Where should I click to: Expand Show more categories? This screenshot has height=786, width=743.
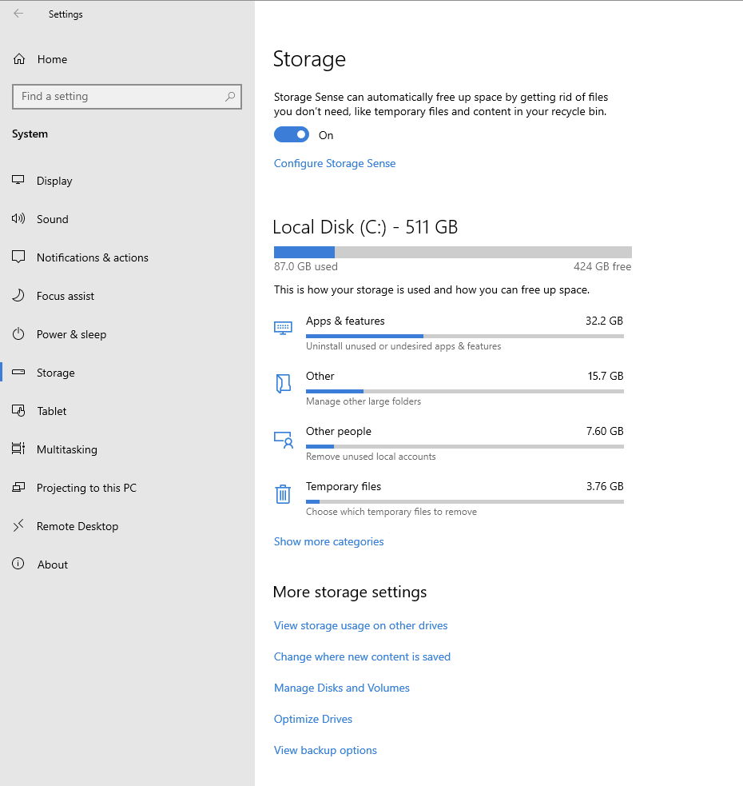pyautogui.click(x=328, y=541)
